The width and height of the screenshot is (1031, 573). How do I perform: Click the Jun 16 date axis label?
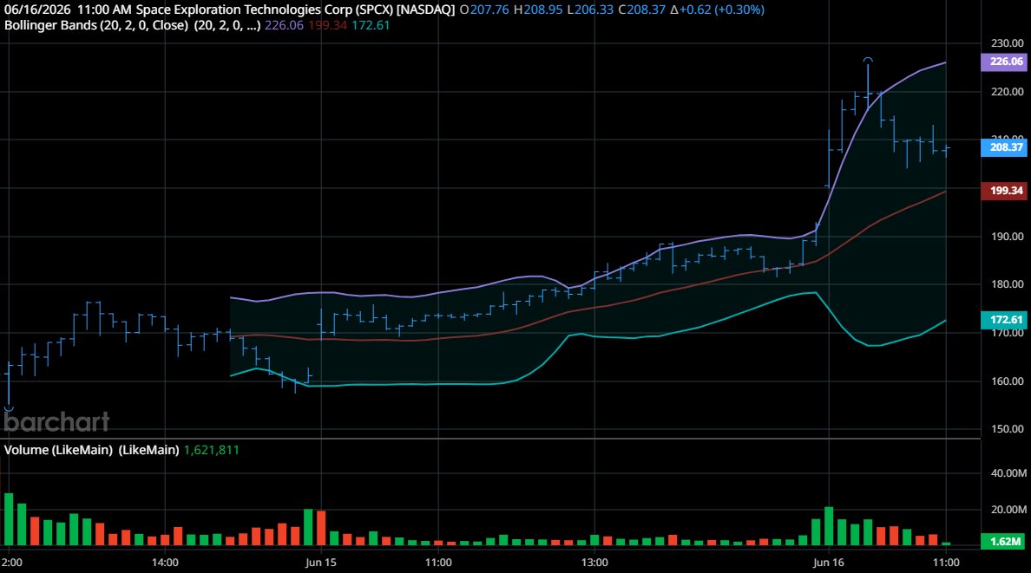tap(829, 563)
